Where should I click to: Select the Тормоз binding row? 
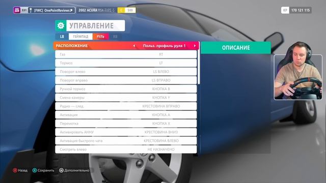click(126, 63)
